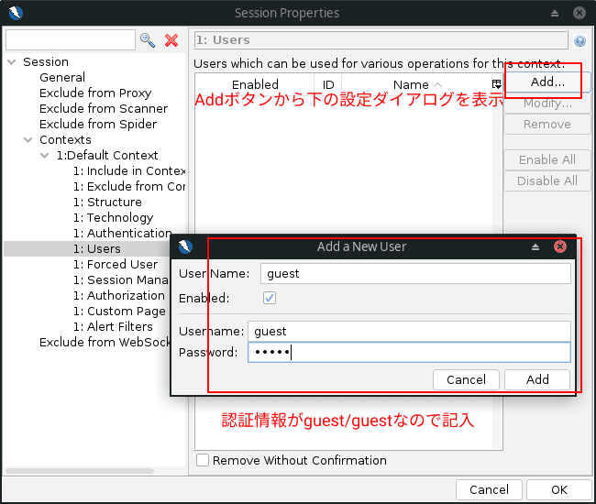Roll up the Add a New User dialog
The width and height of the screenshot is (596, 504).
click(535, 247)
